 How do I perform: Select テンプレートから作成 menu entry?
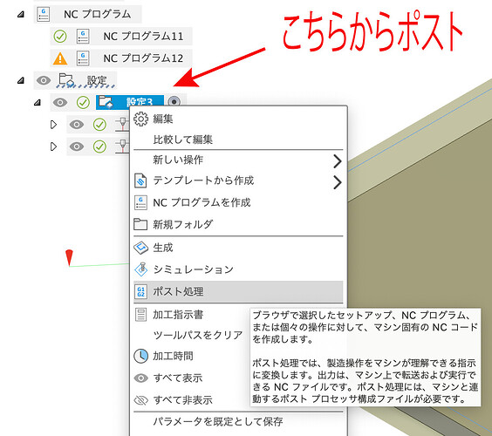click(x=238, y=181)
